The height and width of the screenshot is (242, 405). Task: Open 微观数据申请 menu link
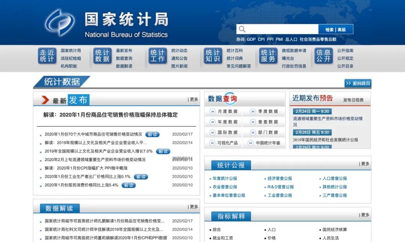click(294, 51)
